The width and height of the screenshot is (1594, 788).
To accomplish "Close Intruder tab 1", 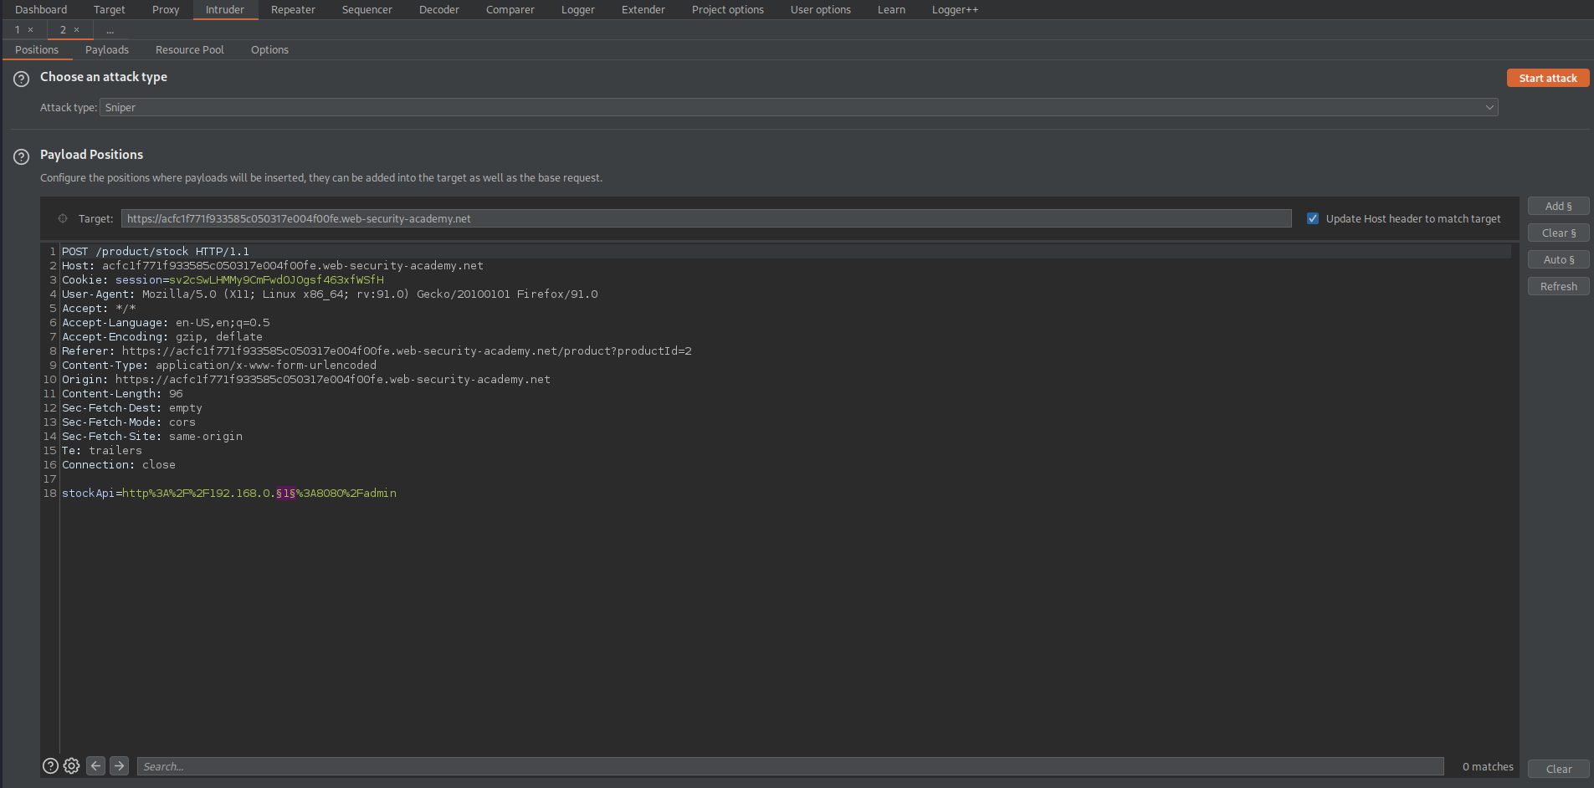I will click(31, 29).
